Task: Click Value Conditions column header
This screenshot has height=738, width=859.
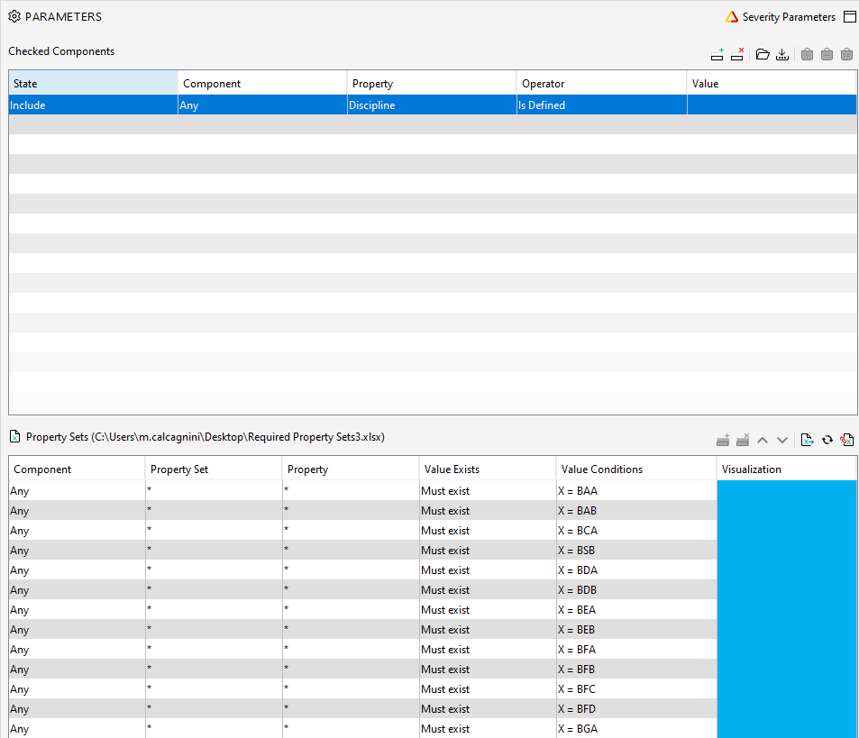Action: 636,469
